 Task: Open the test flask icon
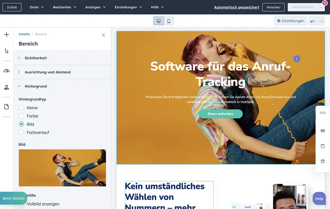tap(7, 87)
